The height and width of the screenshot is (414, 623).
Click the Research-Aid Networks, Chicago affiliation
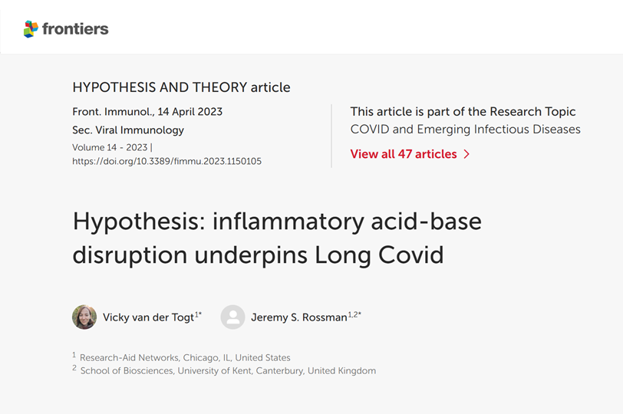[x=185, y=357]
